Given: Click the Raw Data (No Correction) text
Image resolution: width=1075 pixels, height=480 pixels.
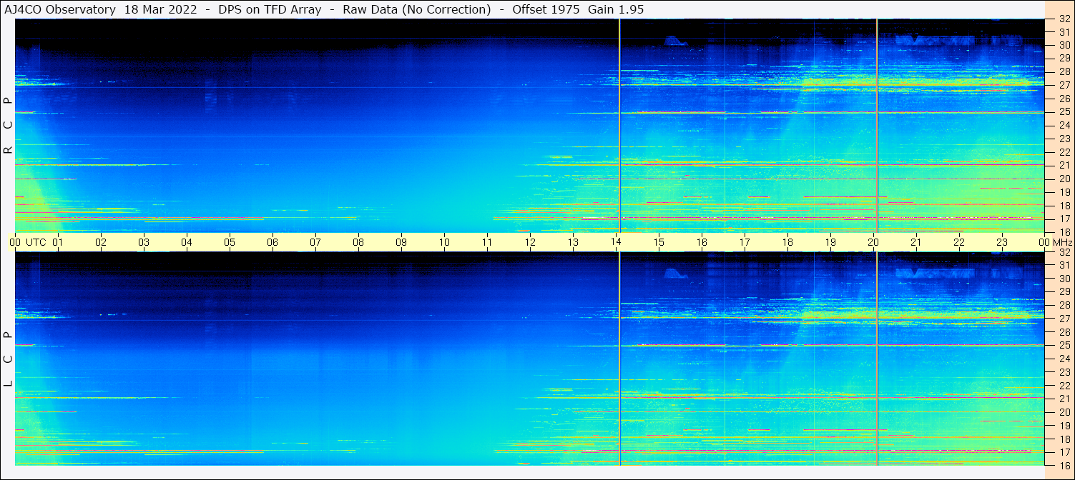Looking at the screenshot, I should [417, 9].
